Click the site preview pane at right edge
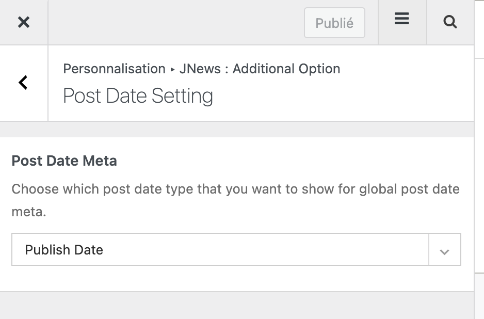Viewport: 484px width, 319px height. [x=479, y=159]
